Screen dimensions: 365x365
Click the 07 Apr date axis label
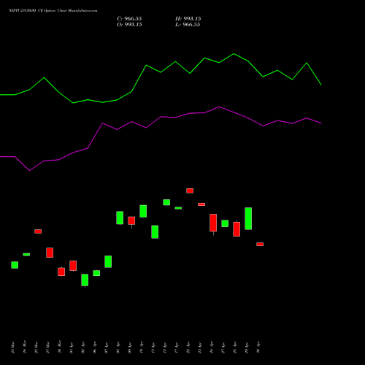pyautogui.click(x=107, y=347)
